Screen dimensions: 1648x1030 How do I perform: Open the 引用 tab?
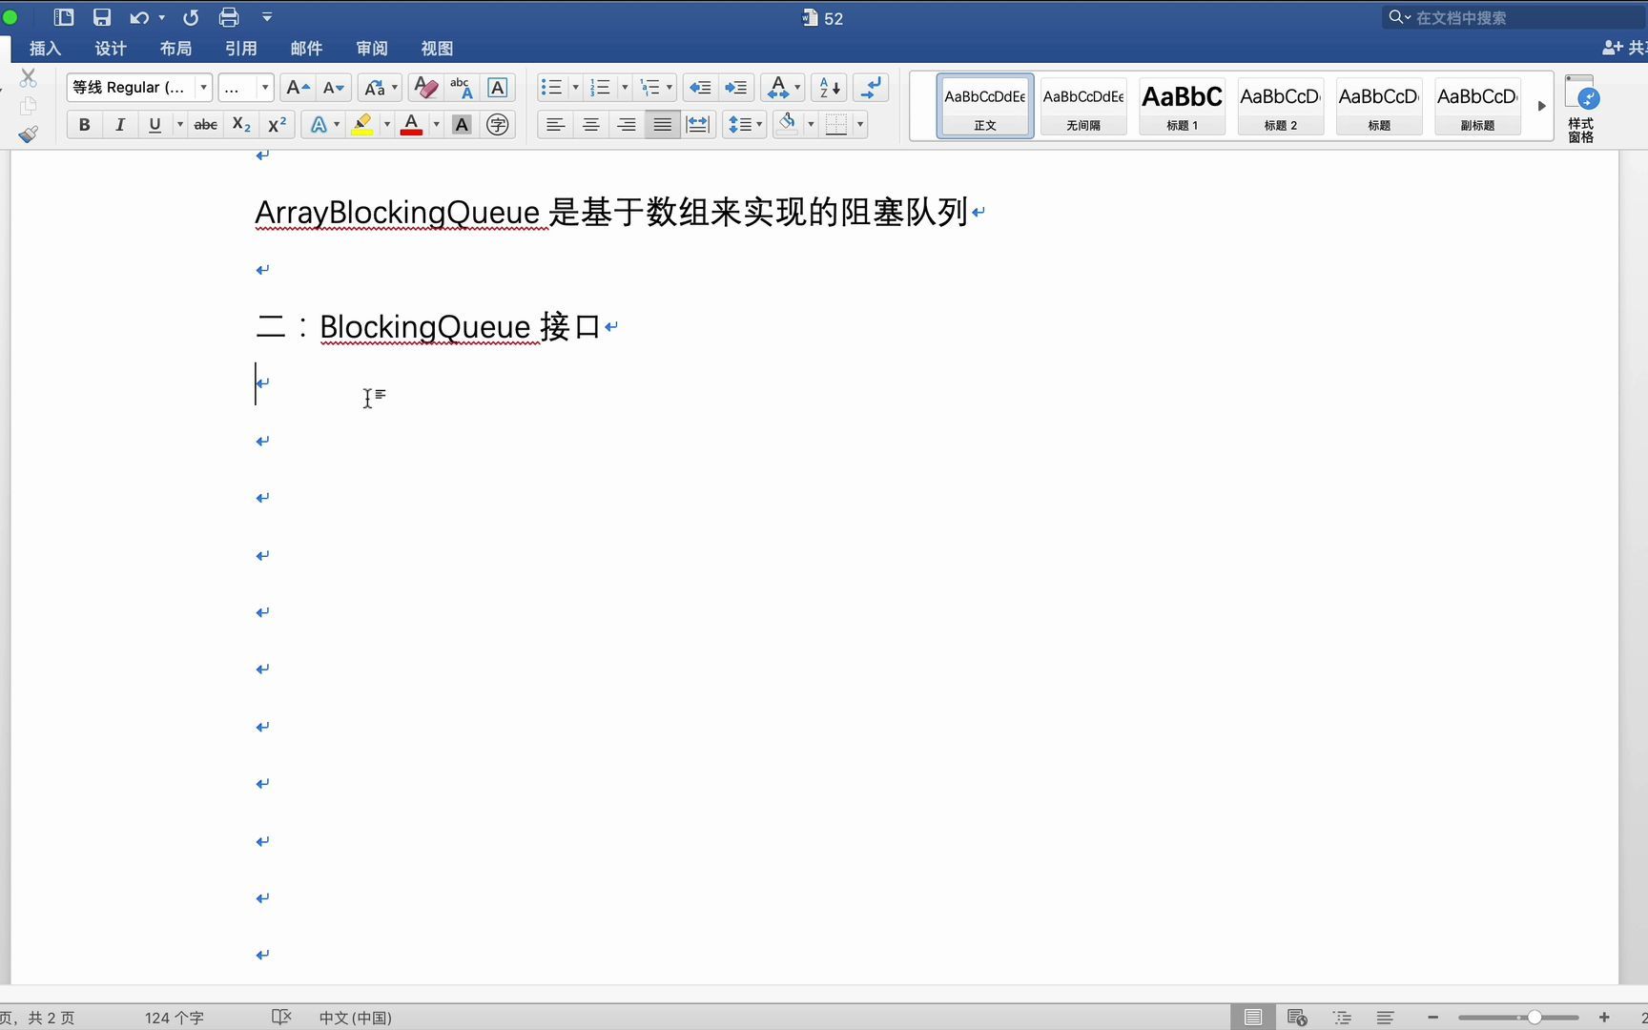240,49
